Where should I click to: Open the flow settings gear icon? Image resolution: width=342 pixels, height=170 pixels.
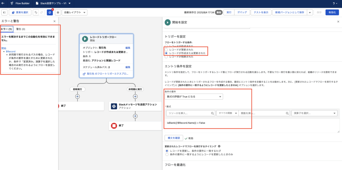click(x=58, y=12)
